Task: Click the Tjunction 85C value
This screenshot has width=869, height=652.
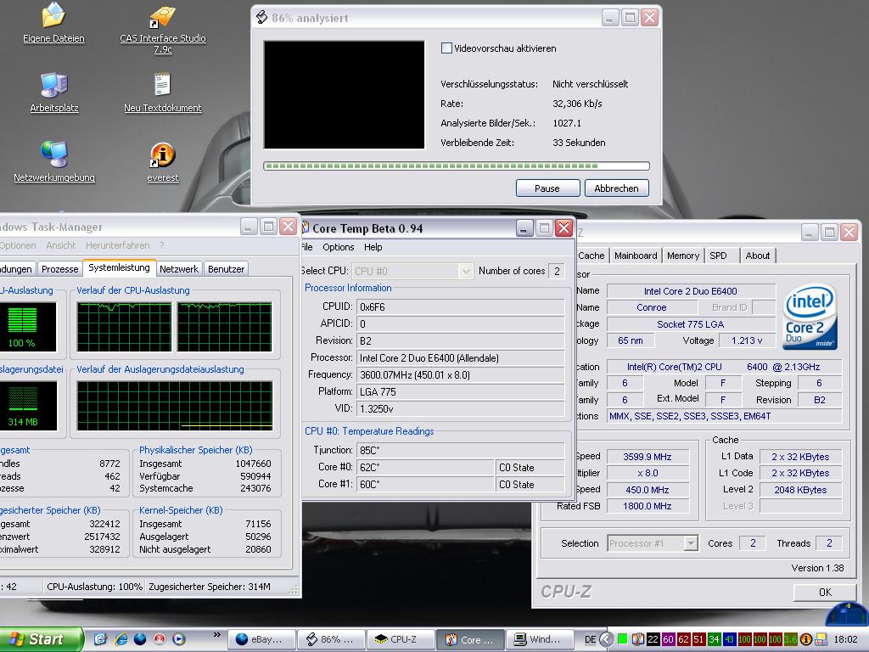Action: [461, 450]
